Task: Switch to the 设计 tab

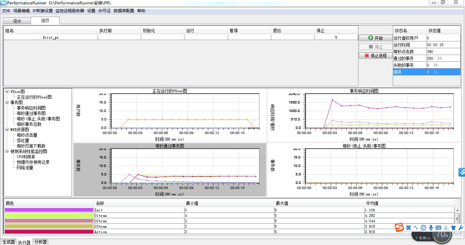Action: click(17, 21)
